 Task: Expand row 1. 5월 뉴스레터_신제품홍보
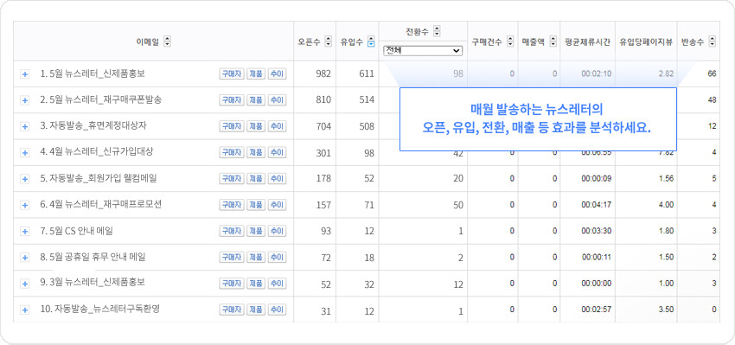(25, 74)
